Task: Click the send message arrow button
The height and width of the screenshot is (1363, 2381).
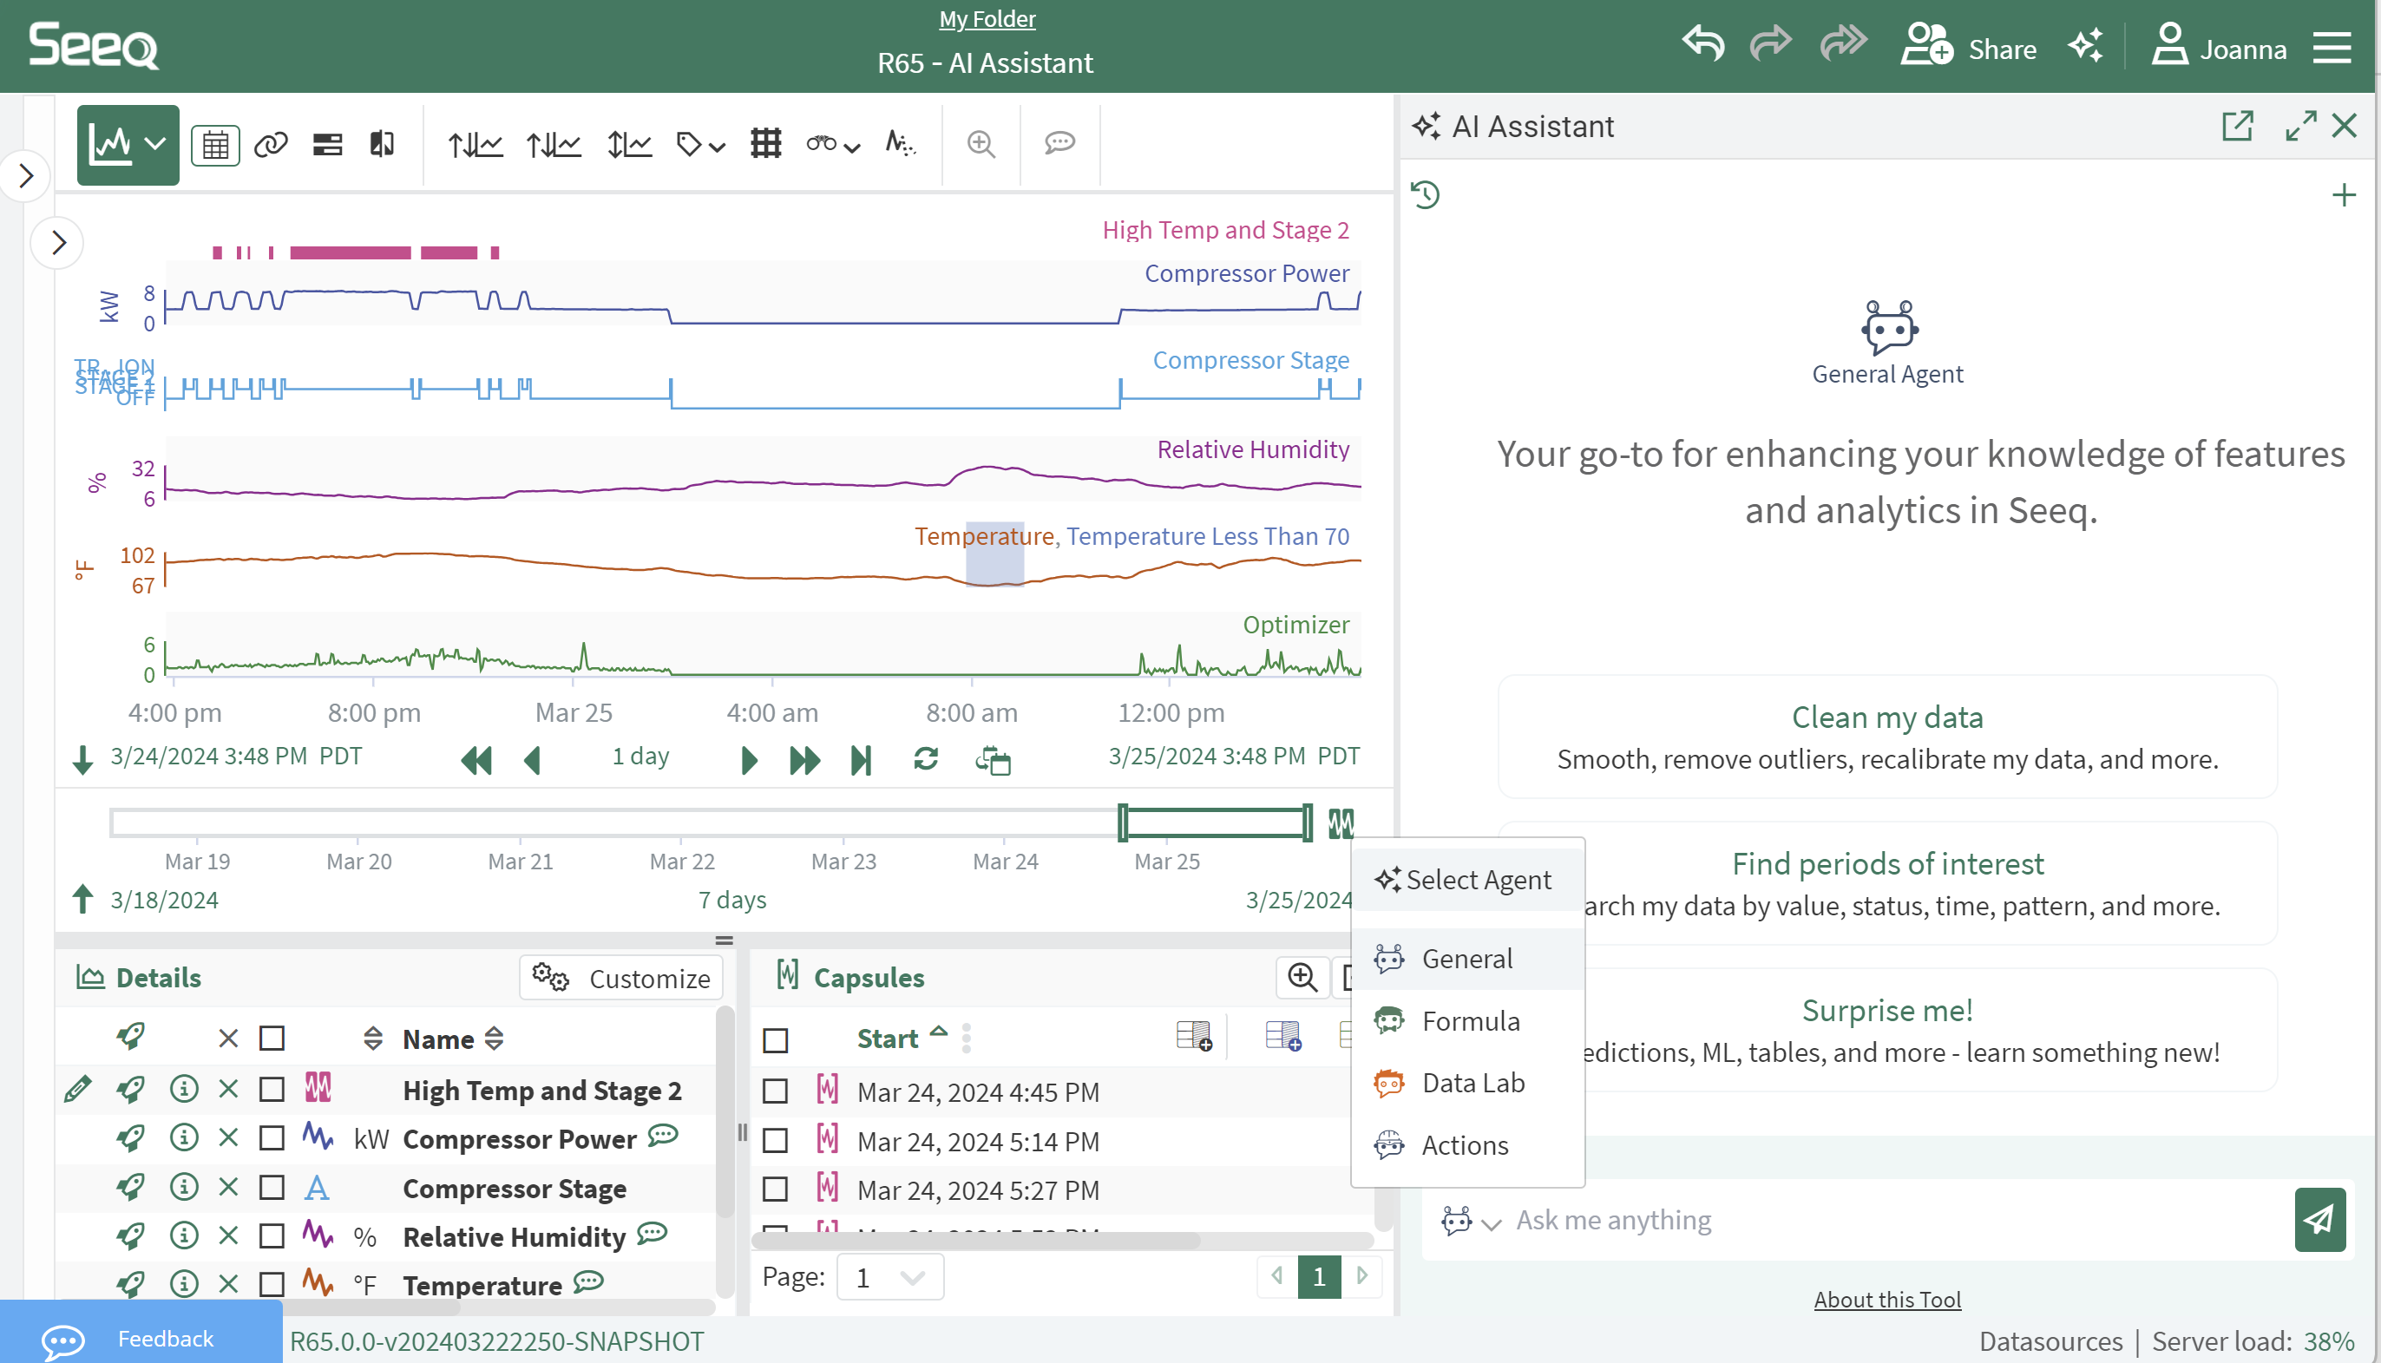Action: click(2319, 1219)
